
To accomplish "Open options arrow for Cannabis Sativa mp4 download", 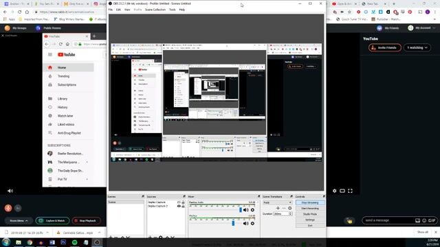I will coord(99,233).
